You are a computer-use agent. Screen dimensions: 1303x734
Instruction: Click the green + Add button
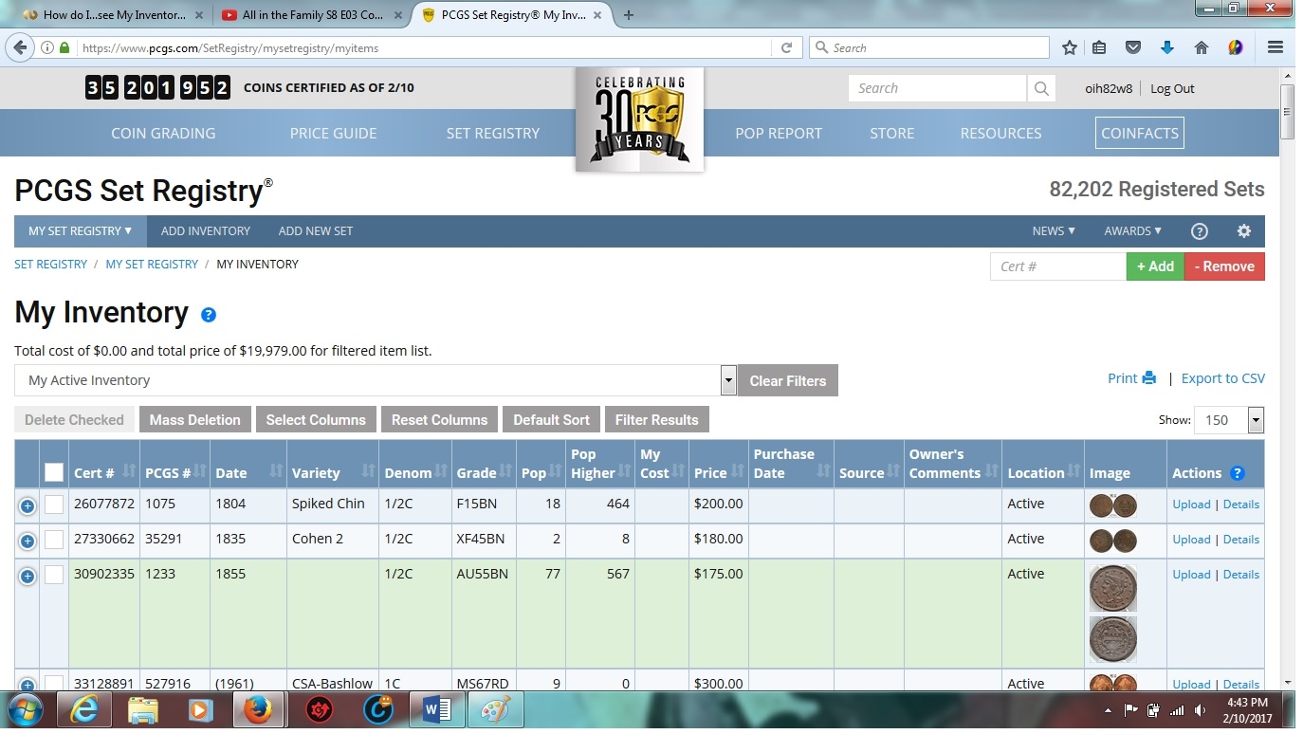point(1155,266)
